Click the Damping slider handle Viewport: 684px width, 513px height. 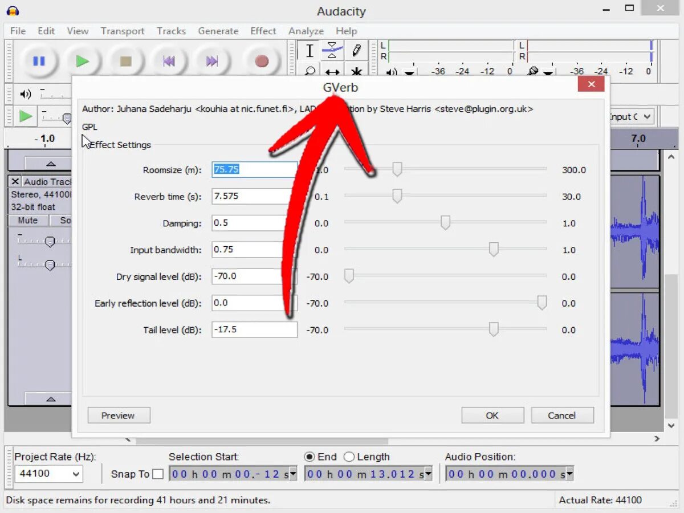click(445, 223)
